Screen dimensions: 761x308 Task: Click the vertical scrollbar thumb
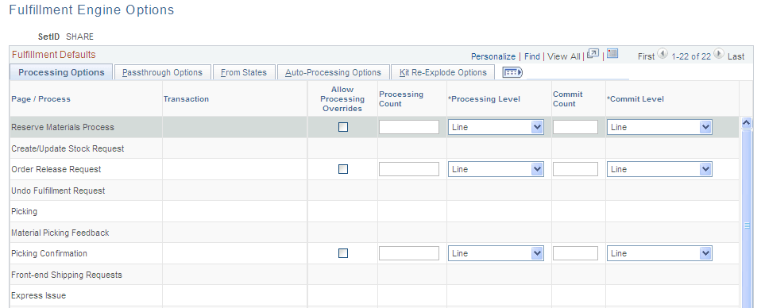[747, 218]
